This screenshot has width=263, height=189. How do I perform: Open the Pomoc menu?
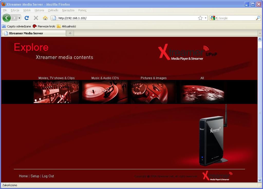click(82, 10)
